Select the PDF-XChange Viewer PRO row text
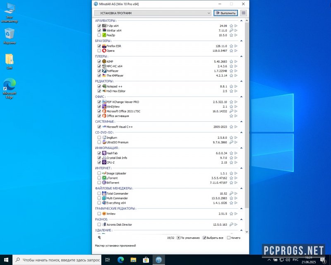 (122, 102)
